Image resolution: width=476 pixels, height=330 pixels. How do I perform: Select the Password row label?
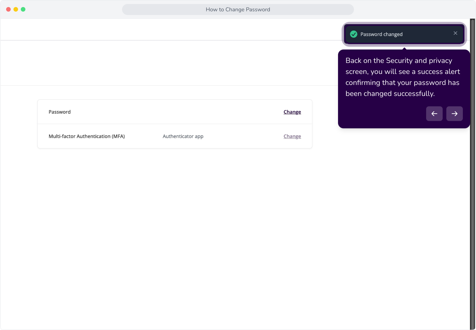pyautogui.click(x=60, y=112)
